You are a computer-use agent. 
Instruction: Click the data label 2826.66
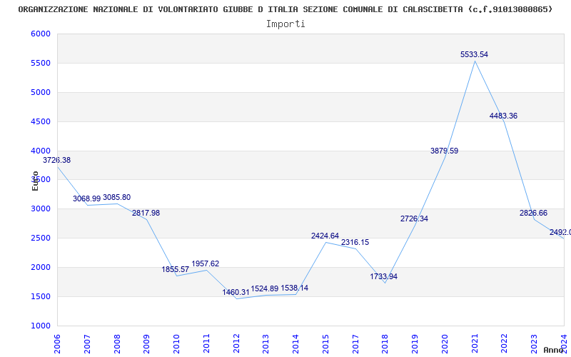[533, 213]
